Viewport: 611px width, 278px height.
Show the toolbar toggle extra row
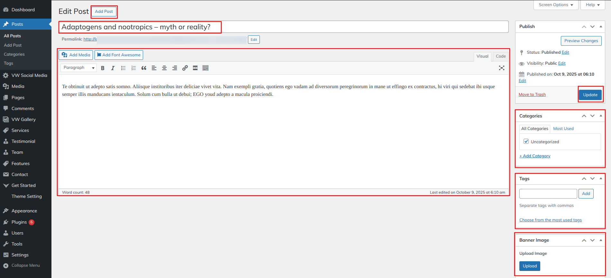pyautogui.click(x=205, y=68)
